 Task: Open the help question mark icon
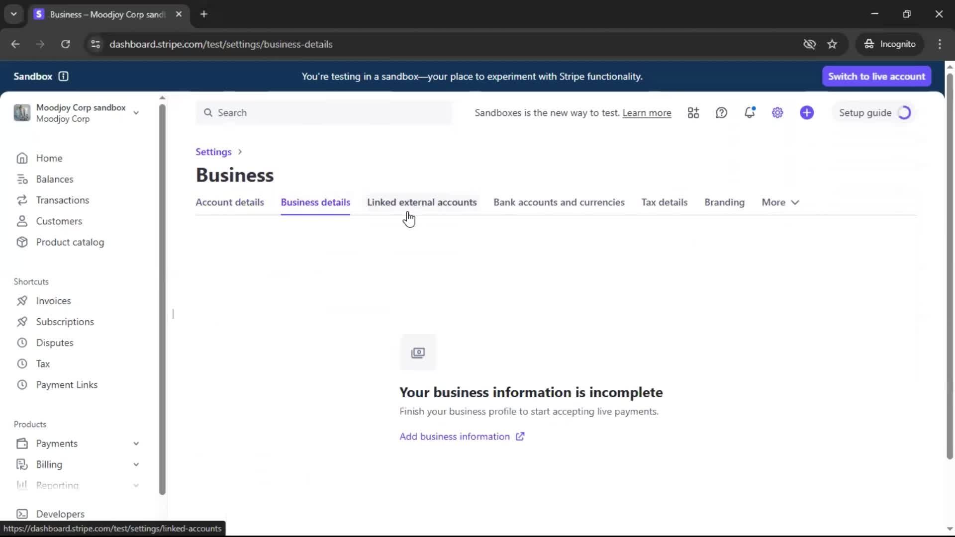pos(721,113)
